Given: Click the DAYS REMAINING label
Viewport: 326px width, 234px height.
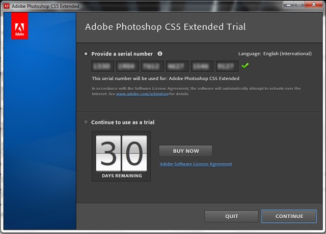Looking at the screenshot, I should (x=122, y=175).
